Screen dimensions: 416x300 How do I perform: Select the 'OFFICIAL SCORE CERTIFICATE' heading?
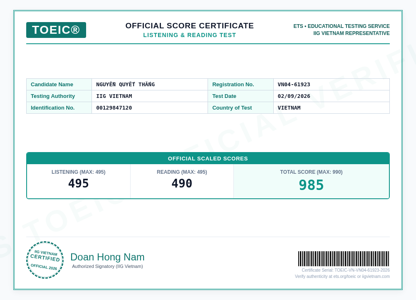point(189,26)
